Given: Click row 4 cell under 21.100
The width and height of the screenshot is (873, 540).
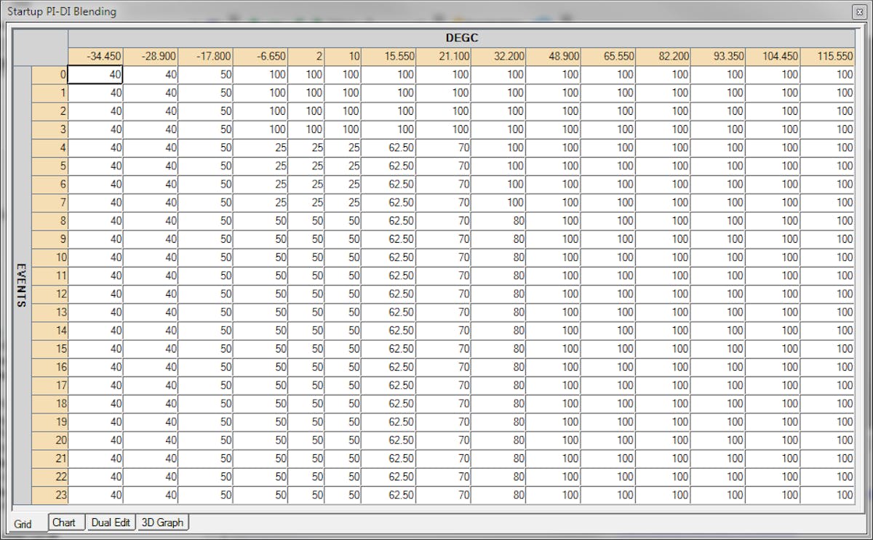Looking at the screenshot, I should tap(443, 148).
